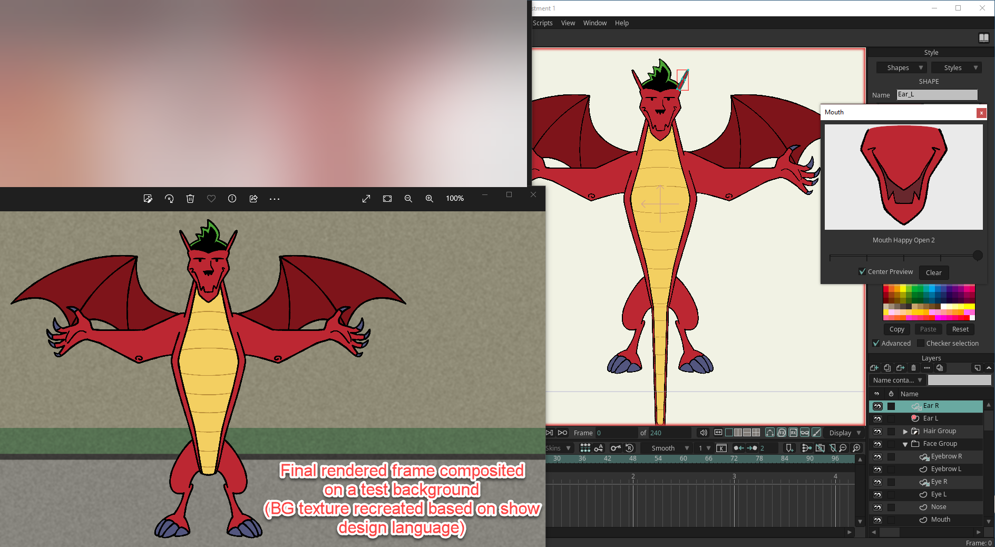Open the Smooth interpolation dropdown
The image size is (995, 547).
[x=667, y=448]
